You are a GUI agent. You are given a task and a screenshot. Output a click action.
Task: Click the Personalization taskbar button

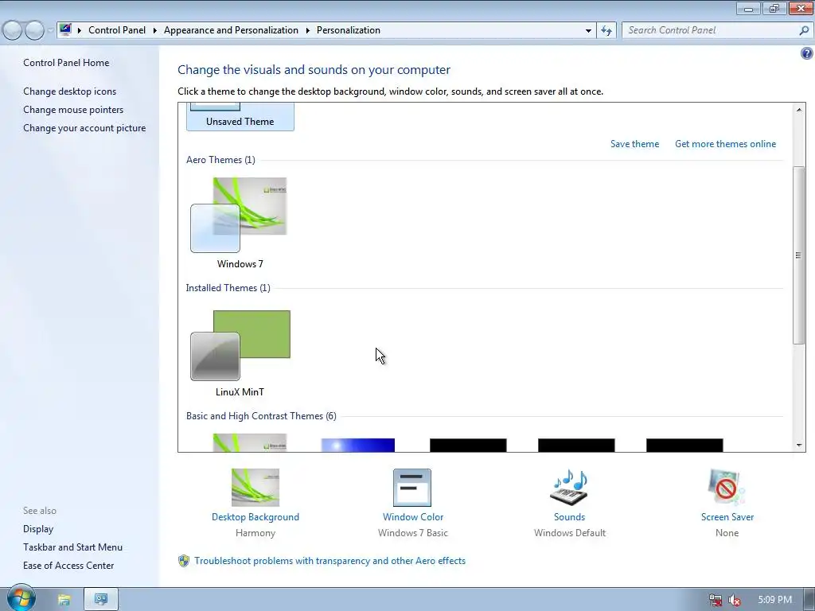coord(101,600)
